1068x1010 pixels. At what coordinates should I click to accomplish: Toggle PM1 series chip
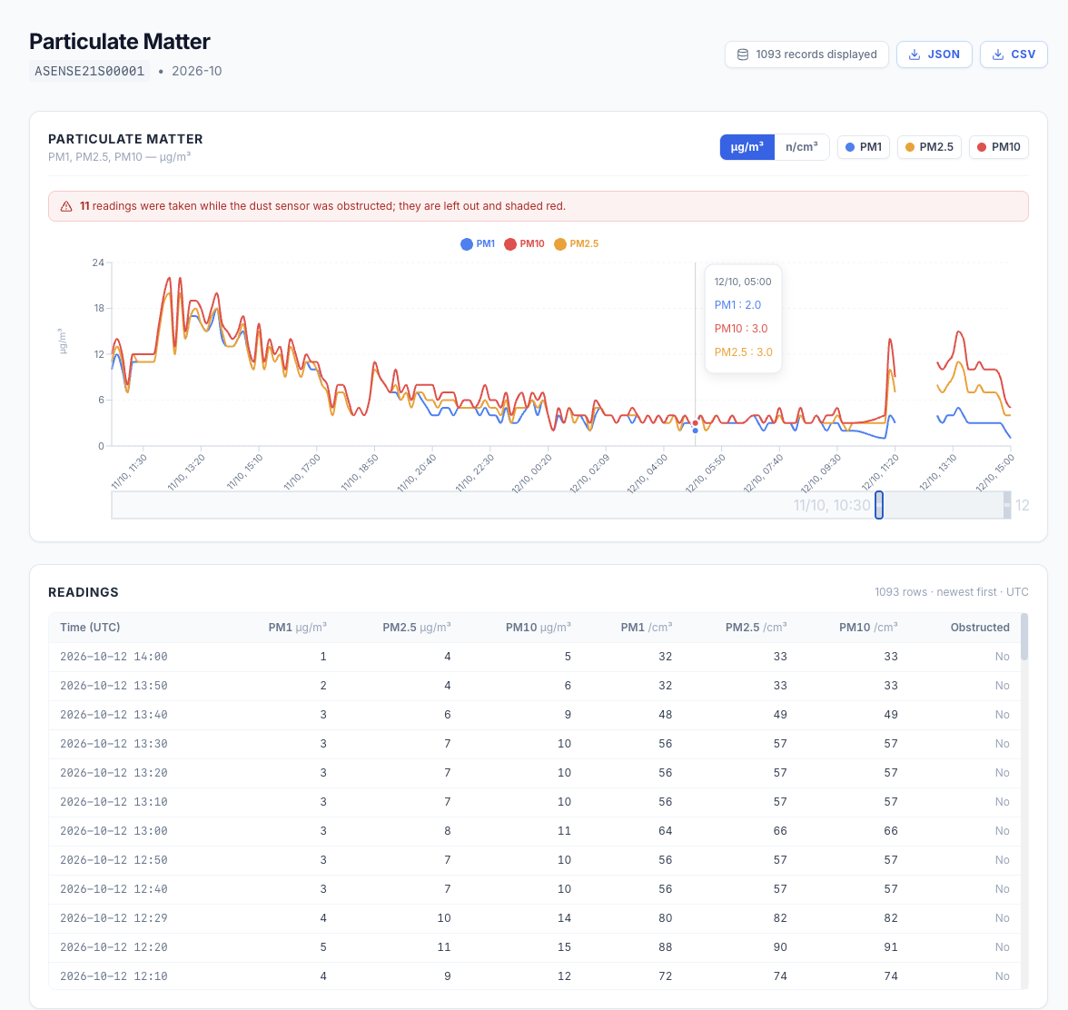(x=864, y=147)
